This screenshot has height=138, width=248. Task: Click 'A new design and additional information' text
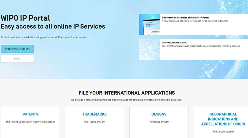(195, 21)
